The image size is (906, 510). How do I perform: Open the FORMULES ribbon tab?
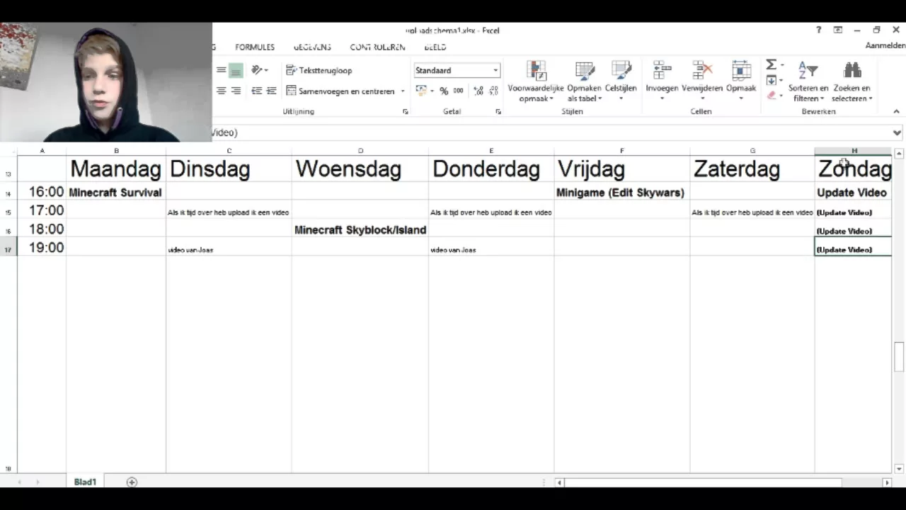(x=255, y=47)
